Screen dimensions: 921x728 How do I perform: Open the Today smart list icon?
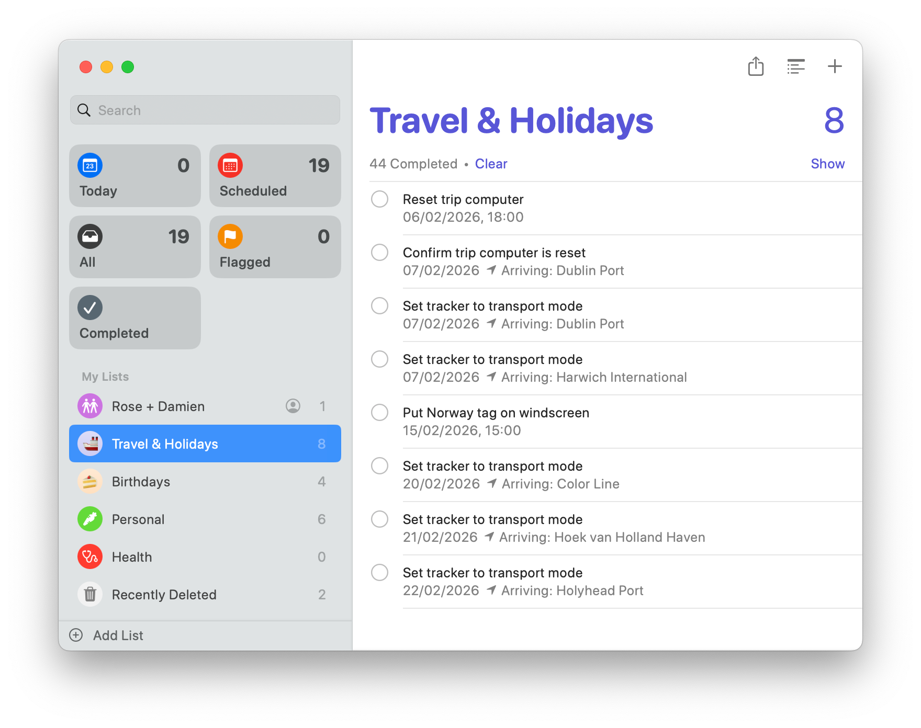90,165
